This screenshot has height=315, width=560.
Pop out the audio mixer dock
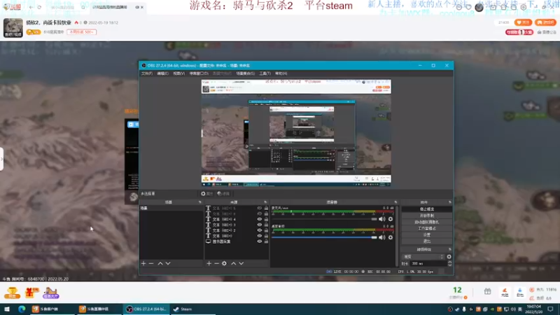click(395, 202)
